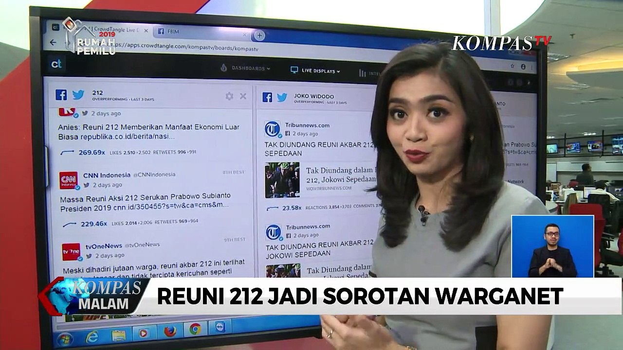This screenshot has width=623, height=350.
Task: Open the tvOneNews account name
Action: point(104,246)
